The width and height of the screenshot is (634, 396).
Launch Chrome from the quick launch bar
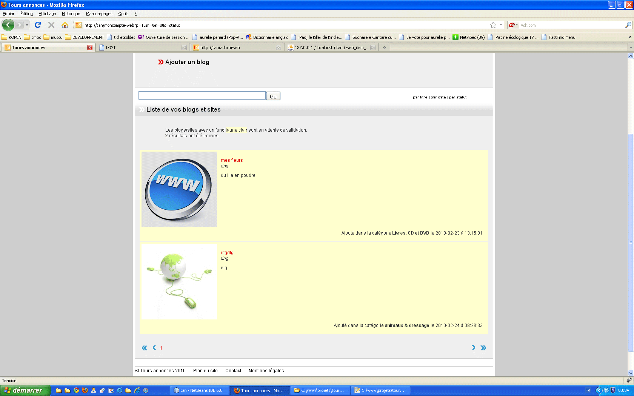tap(76, 390)
